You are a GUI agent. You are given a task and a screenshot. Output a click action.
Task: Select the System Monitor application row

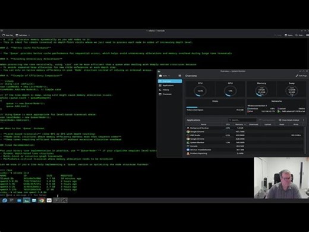[x=244, y=142]
